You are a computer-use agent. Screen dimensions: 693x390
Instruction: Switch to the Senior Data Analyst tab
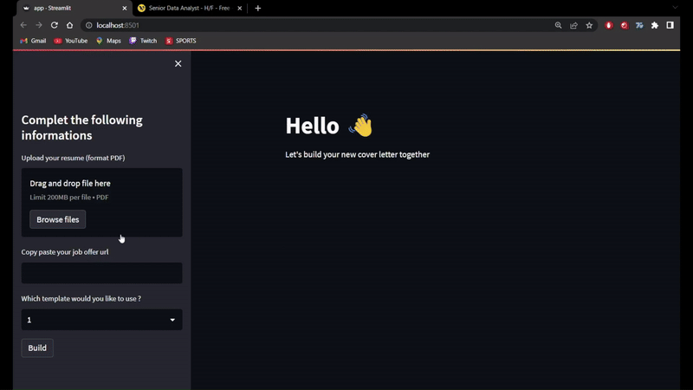click(189, 8)
